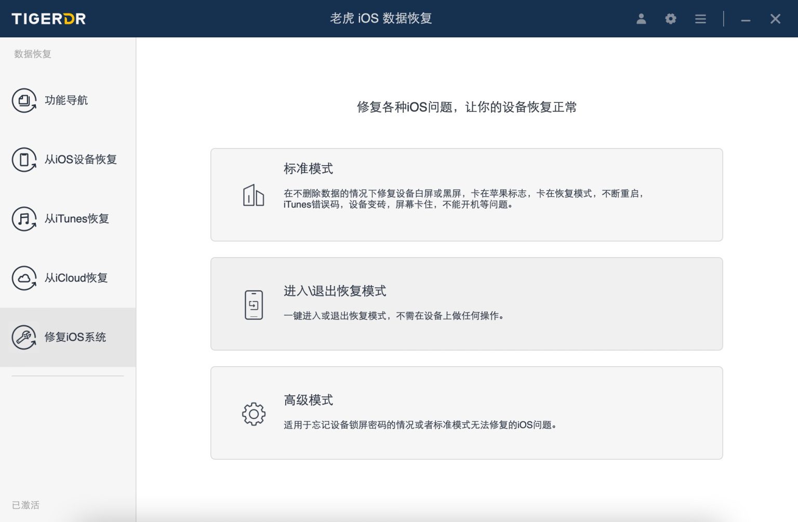798x522 pixels.
Task: Pick the 高级模式 option title
Action: tap(308, 400)
